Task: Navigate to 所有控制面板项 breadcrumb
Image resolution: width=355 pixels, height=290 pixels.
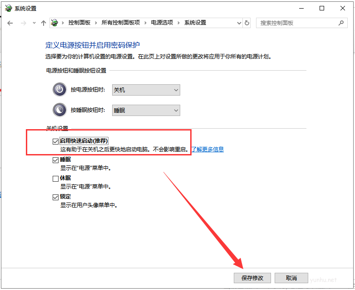Action: [x=120, y=23]
